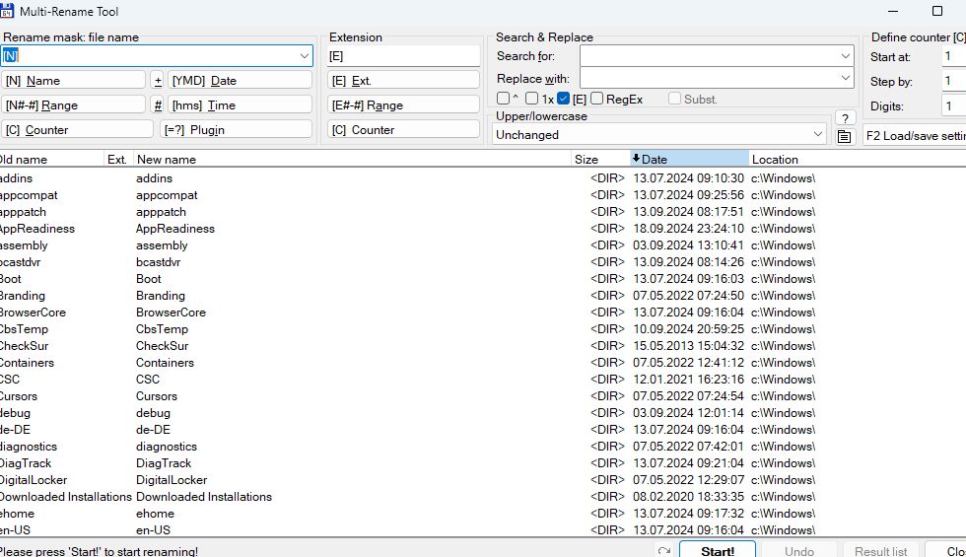Select the Branding row
The height and width of the screenshot is (557, 966).
483,296
